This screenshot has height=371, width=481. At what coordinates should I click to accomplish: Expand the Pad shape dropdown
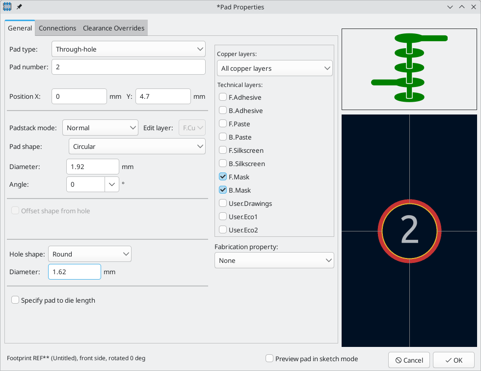coord(137,146)
